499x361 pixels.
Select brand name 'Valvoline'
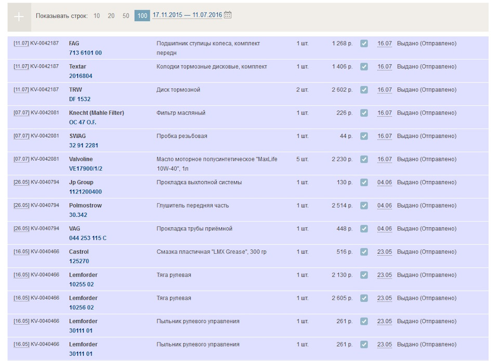[x=81, y=159]
